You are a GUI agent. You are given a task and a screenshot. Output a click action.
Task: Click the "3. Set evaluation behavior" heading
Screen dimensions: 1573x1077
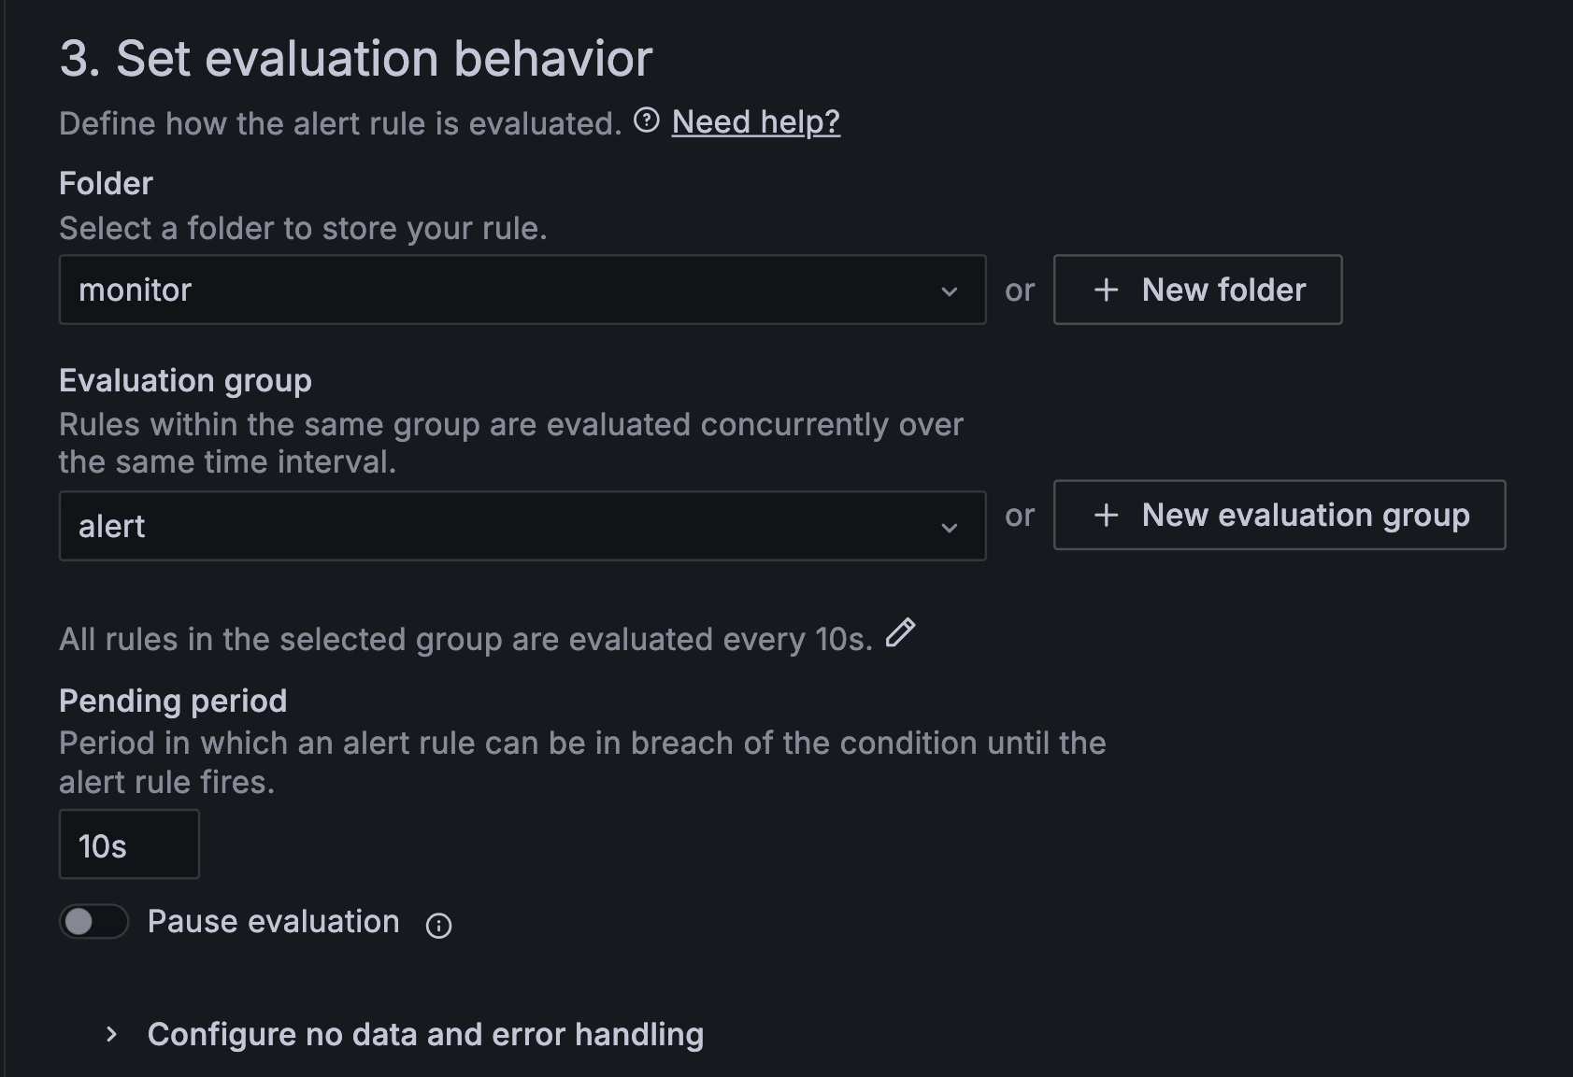[x=355, y=59]
